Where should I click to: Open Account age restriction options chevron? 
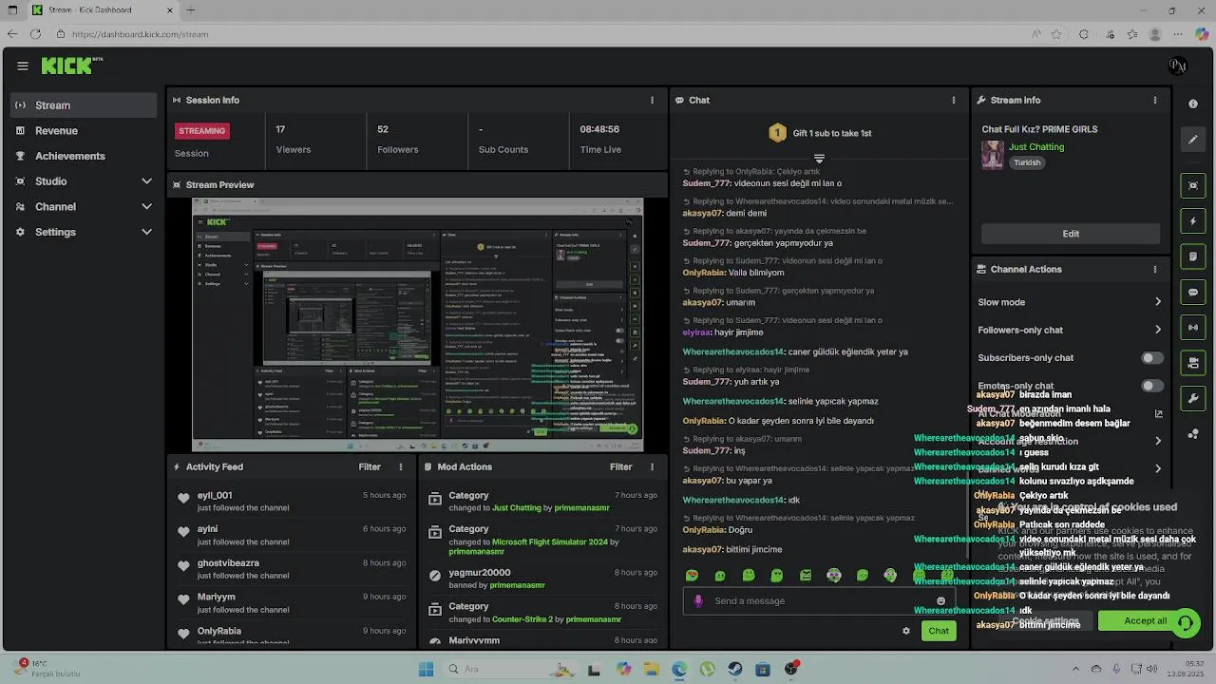click(1158, 441)
